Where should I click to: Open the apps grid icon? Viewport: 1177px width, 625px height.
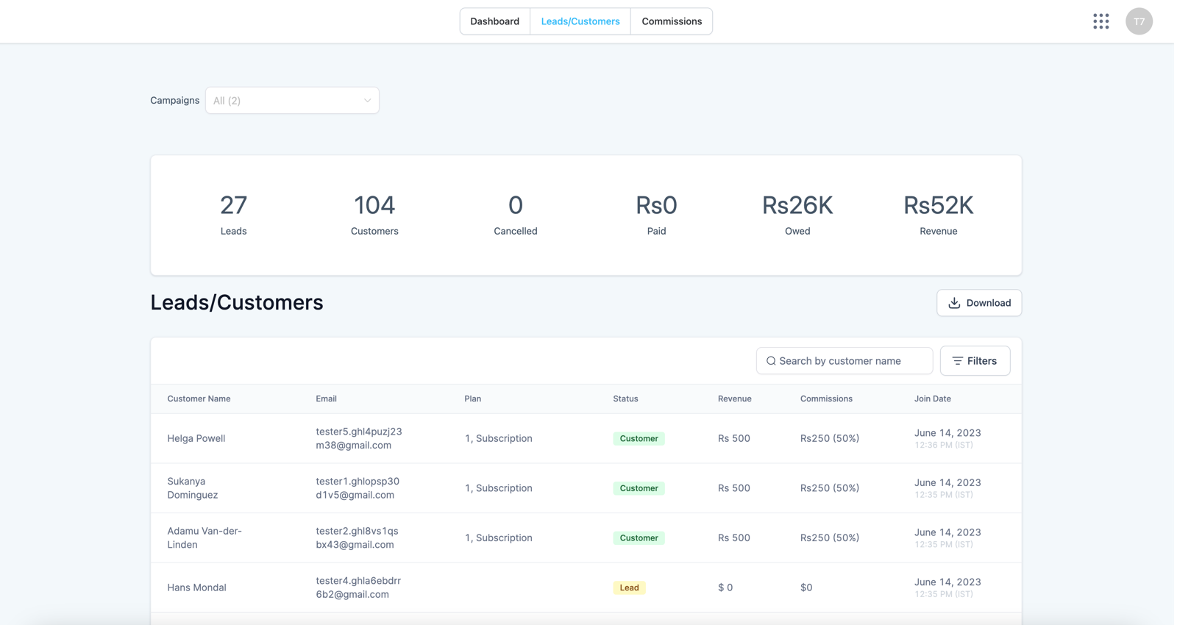pos(1100,21)
